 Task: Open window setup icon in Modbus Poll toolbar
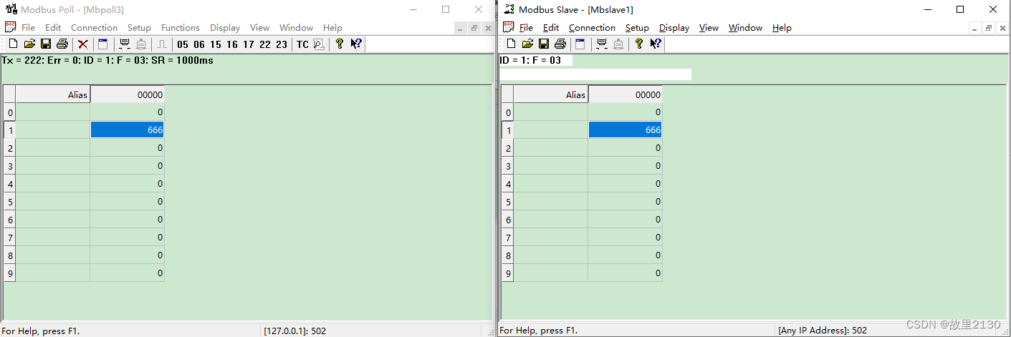click(102, 44)
